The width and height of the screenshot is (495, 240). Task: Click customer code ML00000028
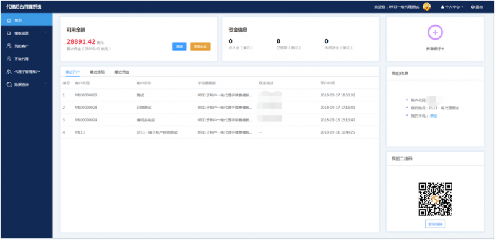[x=86, y=108]
